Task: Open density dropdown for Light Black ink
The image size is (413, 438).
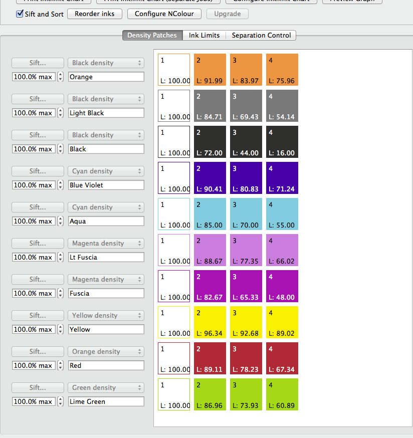Action: [x=106, y=99]
